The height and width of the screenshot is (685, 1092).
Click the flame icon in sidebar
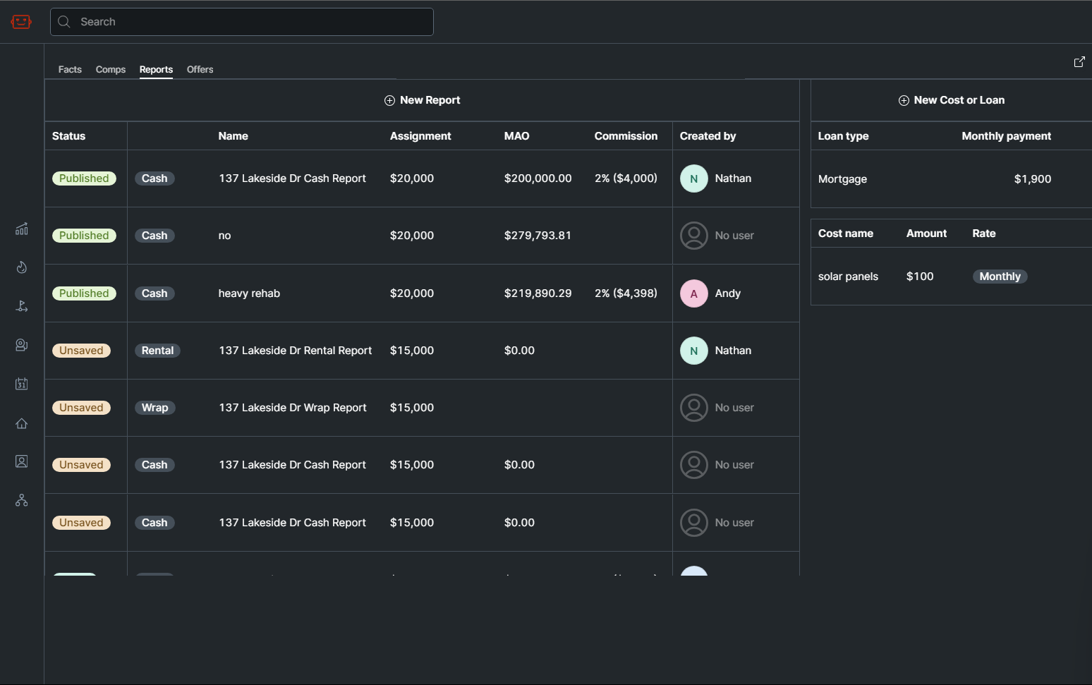[22, 267]
